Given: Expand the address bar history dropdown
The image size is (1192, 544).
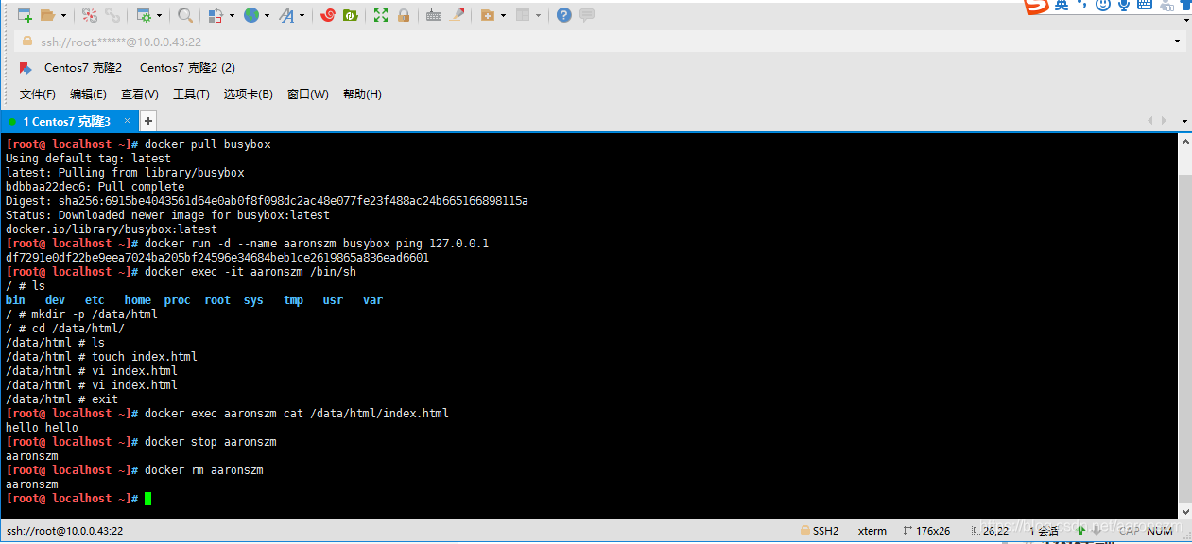Looking at the screenshot, I should click(x=1178, y=42).
